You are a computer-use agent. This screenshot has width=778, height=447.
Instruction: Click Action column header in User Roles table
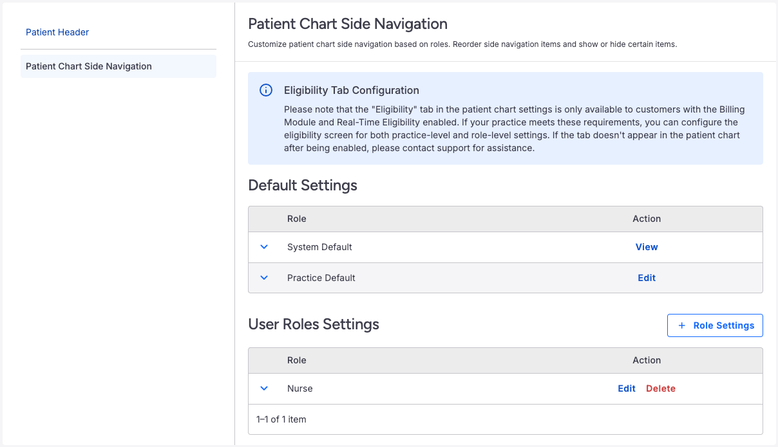[647, 360]
